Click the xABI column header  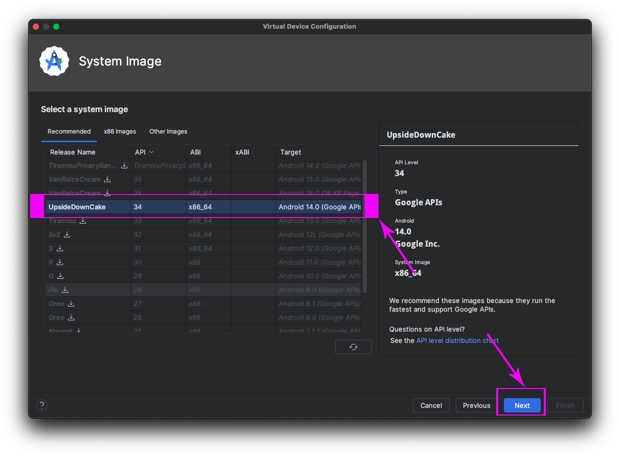coord(254,152)
